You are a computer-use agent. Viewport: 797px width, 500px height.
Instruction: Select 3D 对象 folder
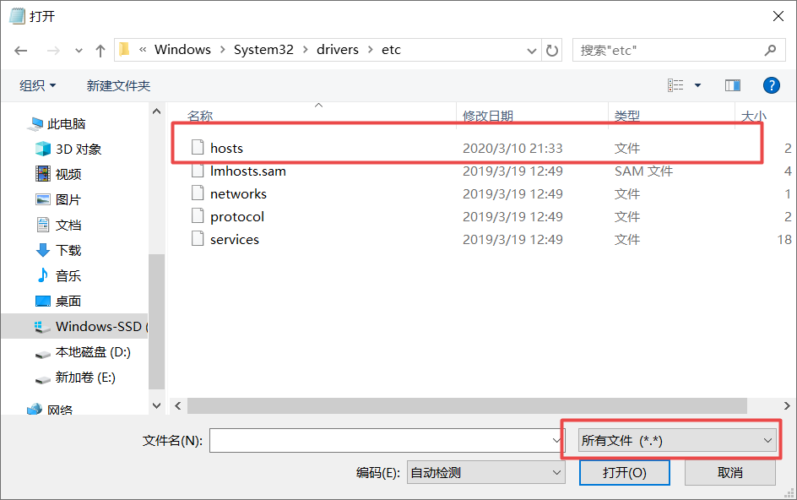click(x=79, y=149)
